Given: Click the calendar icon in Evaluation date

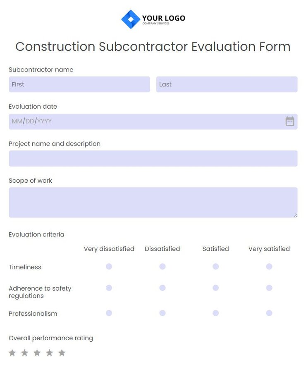Looking at the screenshot, I should (x=290, y=121).
